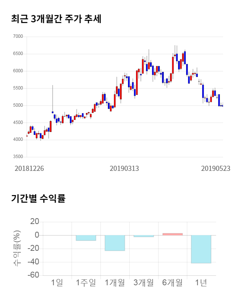Click the '수익률(%)' axis title

16,249
